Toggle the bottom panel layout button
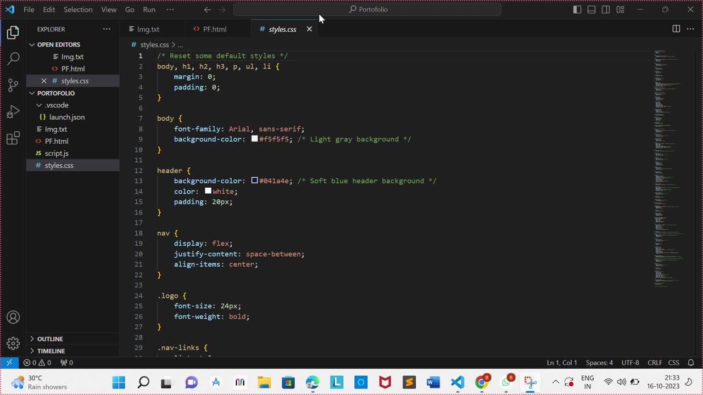 pos(592,9)
